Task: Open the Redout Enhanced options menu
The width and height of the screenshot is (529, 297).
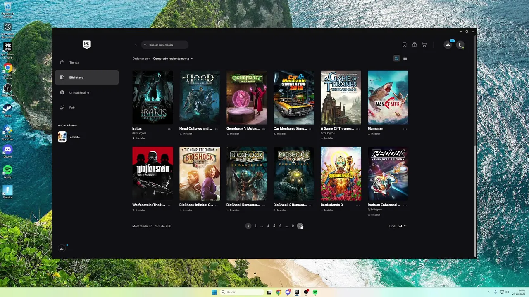Action: pos(405,205)
